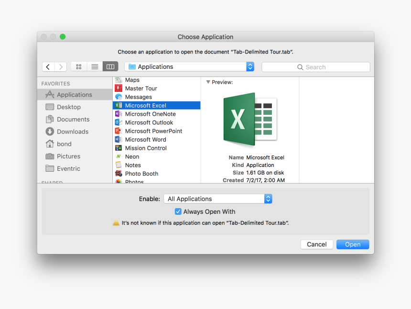Click the Open button
Screen dimensions: 411x309
353,244
